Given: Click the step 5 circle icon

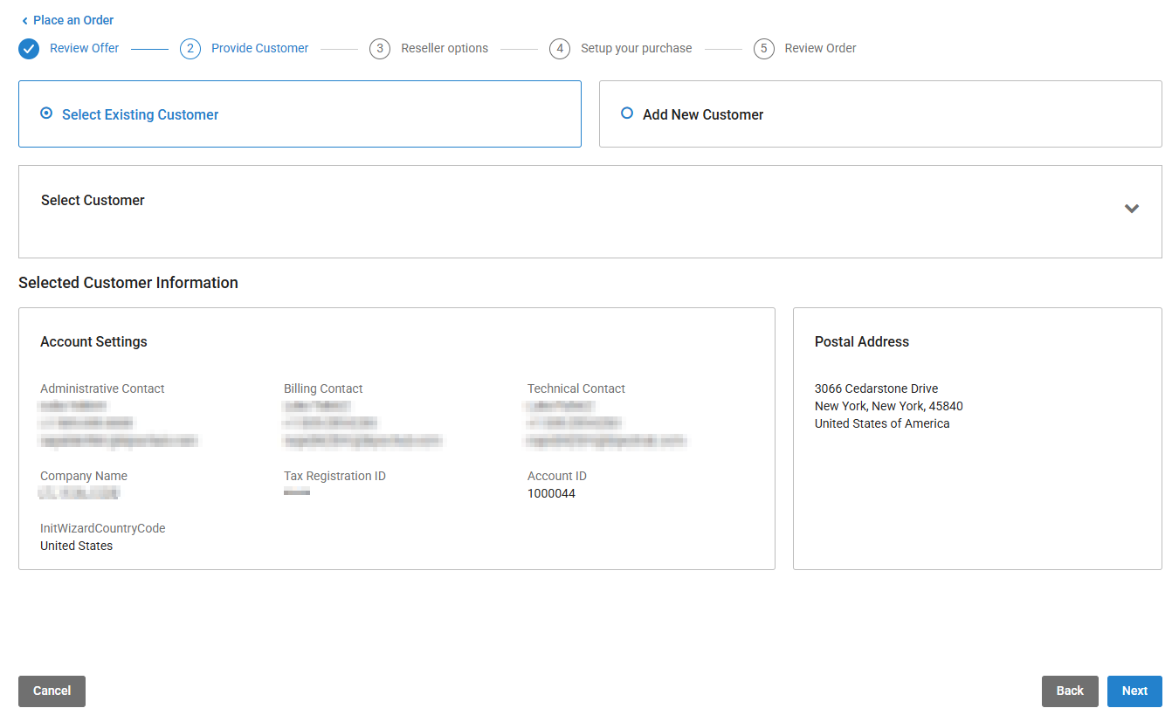Looking at the screenshot, I should [763, 49].
